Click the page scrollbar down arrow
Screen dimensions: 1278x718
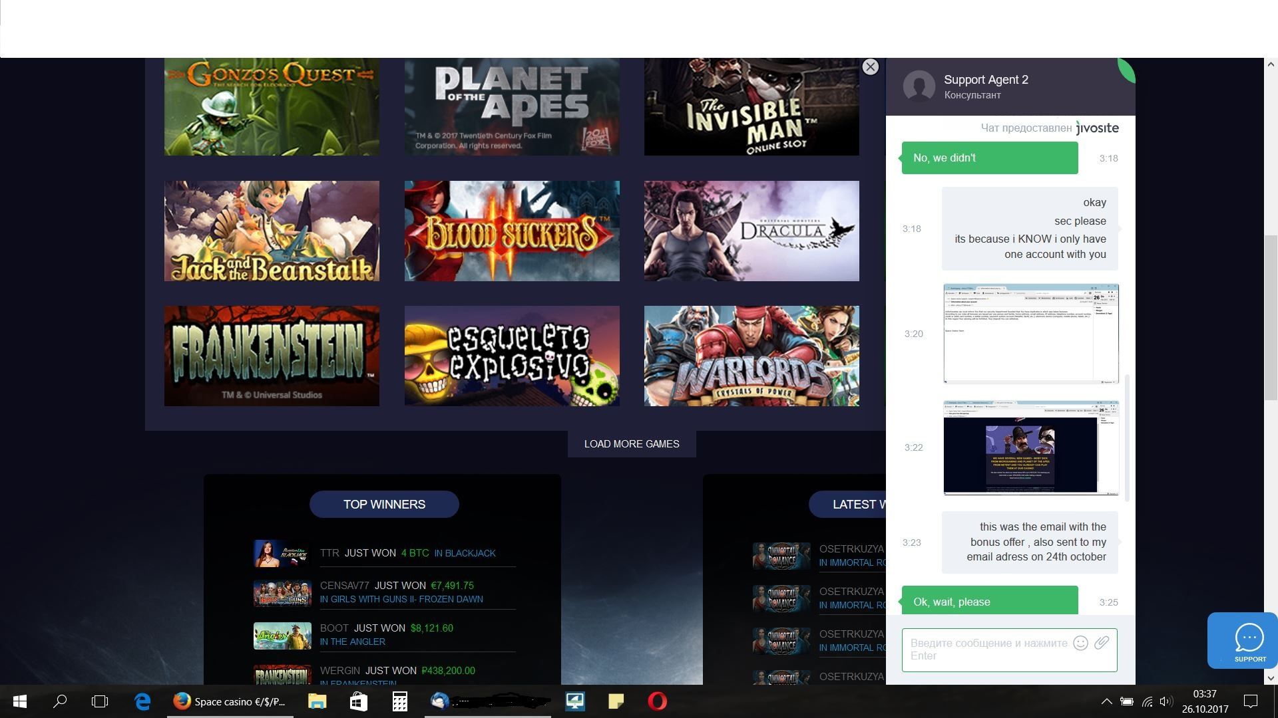click(x=1271, y=678)
